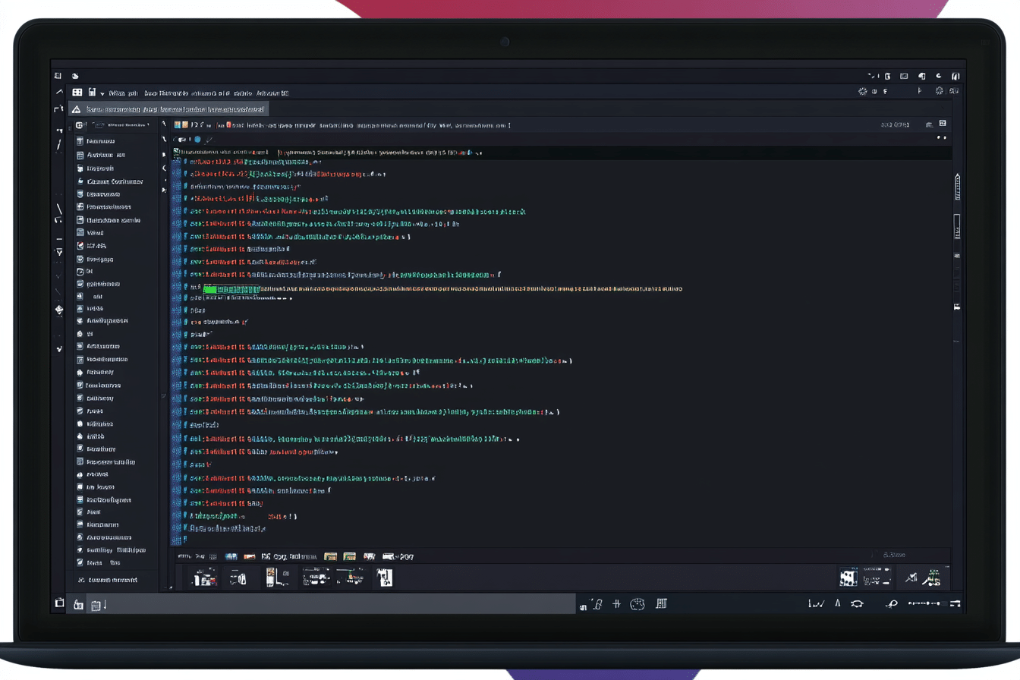Screen dimensions: 1020x680
Task: Select the green highlighted token in the code
Action: point(231,289)
